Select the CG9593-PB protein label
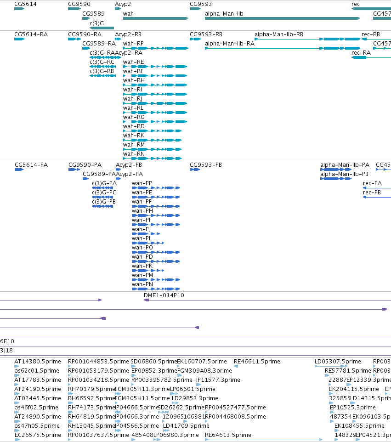 [x=206, y=165]
